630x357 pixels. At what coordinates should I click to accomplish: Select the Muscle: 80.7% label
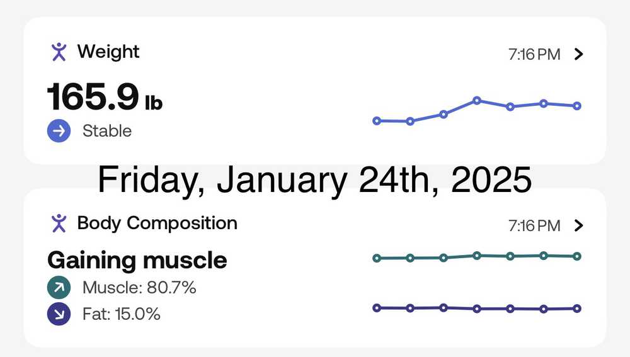(x=139, y=288)
